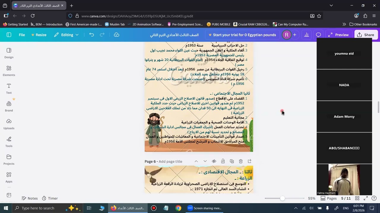Open the Text panel
380x213 pixels.
tap(9, 89)
